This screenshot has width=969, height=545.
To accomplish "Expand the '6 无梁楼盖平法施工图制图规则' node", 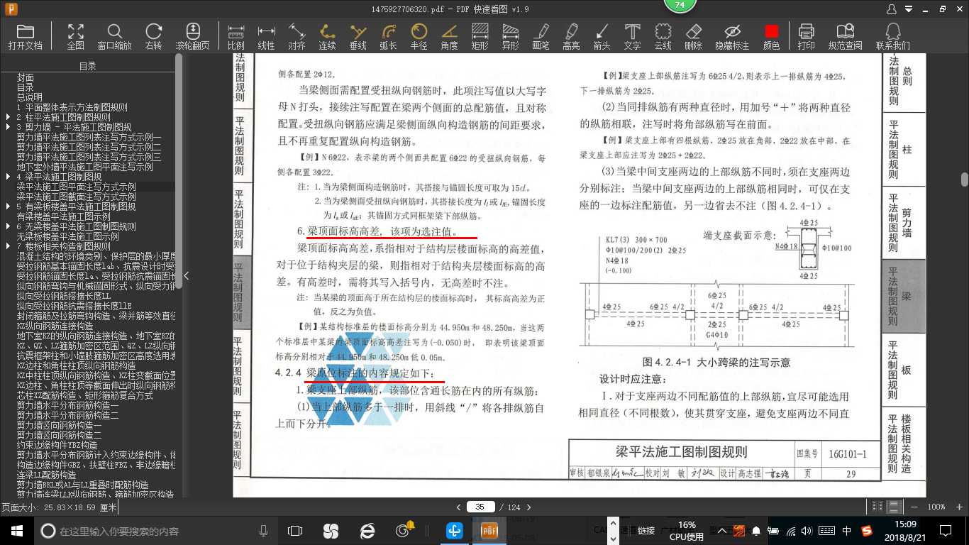I will [x=8, y=226].
